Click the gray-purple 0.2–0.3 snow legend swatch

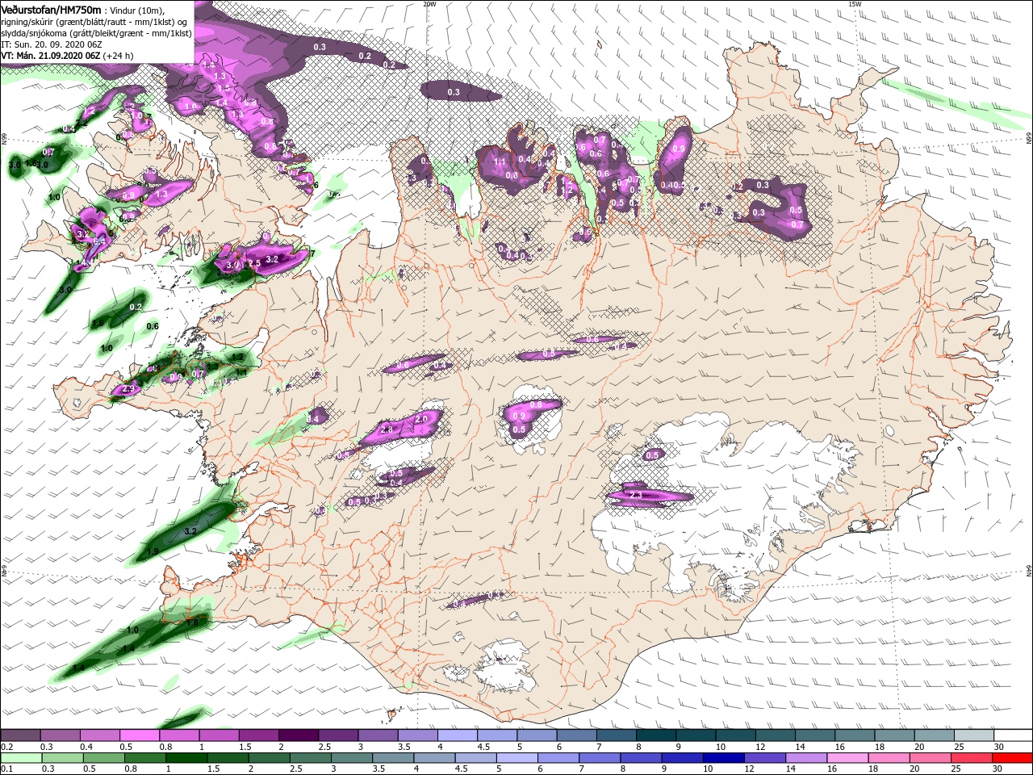[20, 735]
